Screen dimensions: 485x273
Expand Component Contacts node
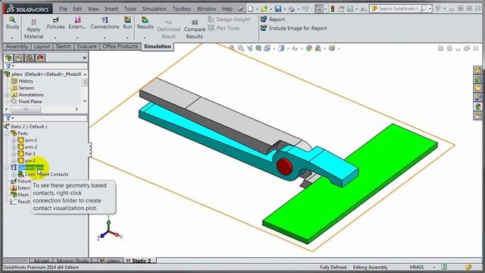[14, 174]
